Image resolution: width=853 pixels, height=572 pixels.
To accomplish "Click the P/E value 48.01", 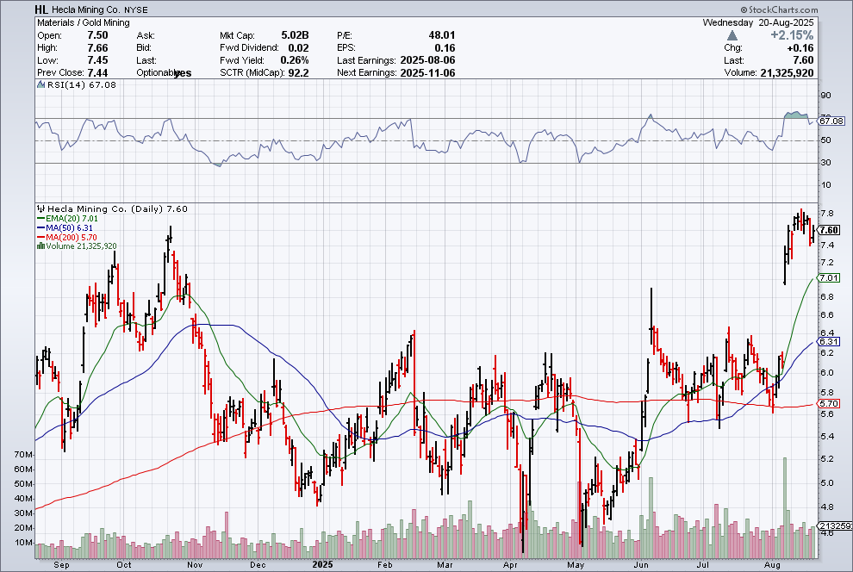I will tap(442, 35).
